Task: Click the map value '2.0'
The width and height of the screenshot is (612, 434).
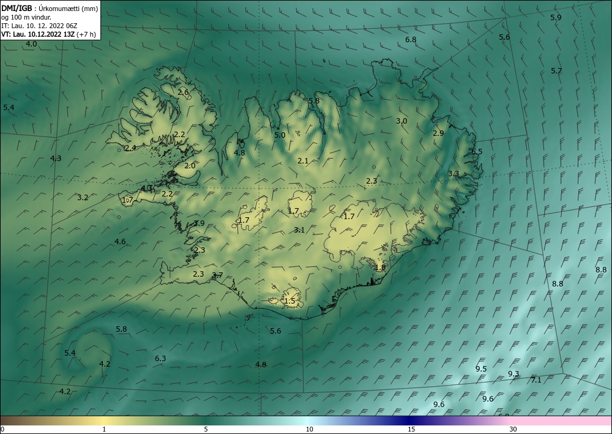Action: tap(190, 166)
